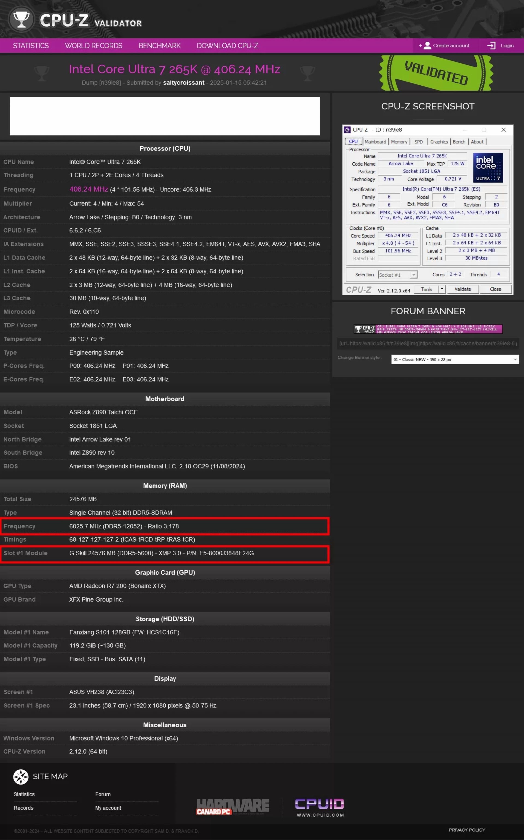Select the SPD tab in CPU-Z window
The height and width of the screenshot is (840, 524).
coord(419,142)
